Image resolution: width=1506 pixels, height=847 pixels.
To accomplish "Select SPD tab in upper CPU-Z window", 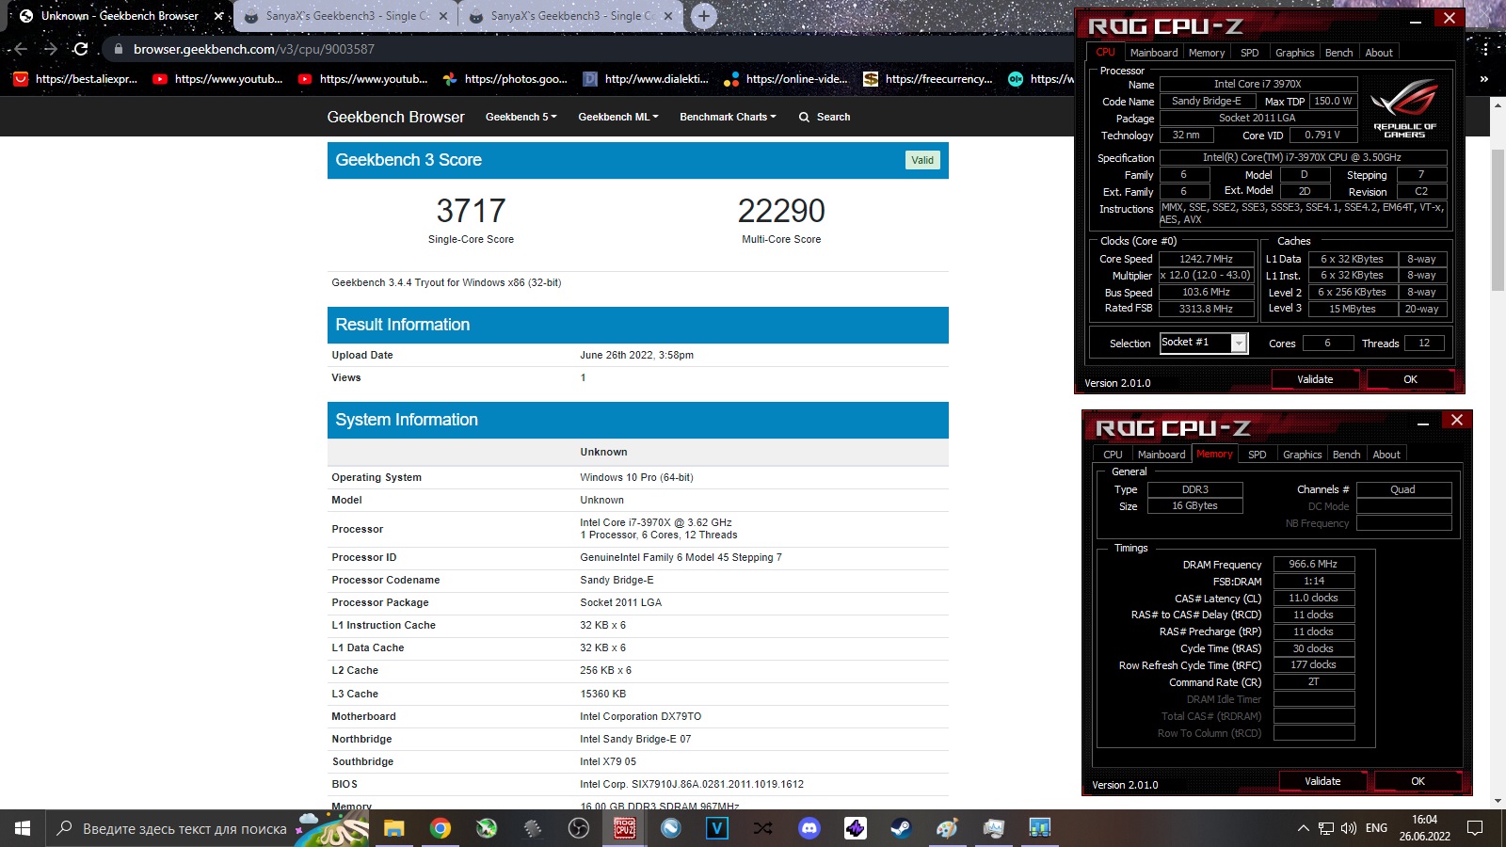I will tap(1250, 53).
